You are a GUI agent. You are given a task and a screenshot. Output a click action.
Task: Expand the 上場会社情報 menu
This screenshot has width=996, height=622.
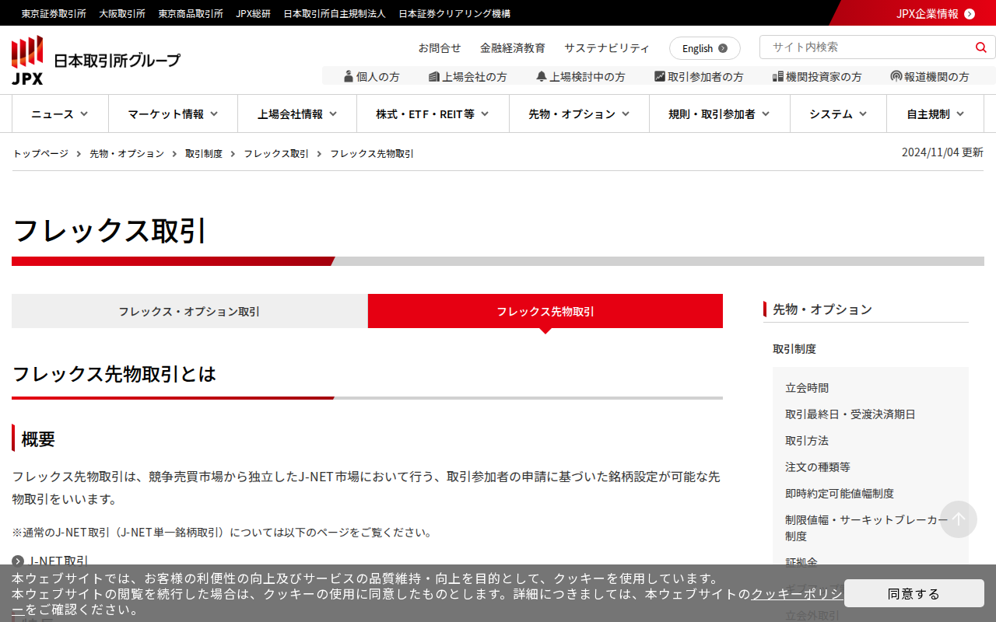(x=297, y=114)
